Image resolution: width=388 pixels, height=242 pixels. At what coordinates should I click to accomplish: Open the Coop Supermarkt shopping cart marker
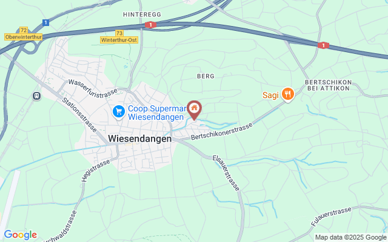[119, 112]
